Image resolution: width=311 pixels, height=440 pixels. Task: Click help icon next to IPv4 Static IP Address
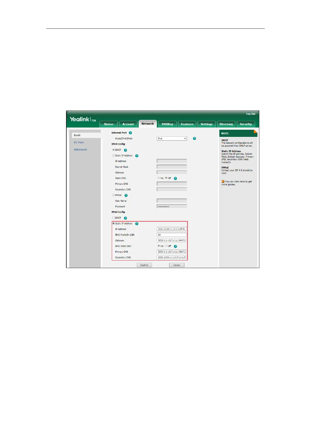click(137, 156)
